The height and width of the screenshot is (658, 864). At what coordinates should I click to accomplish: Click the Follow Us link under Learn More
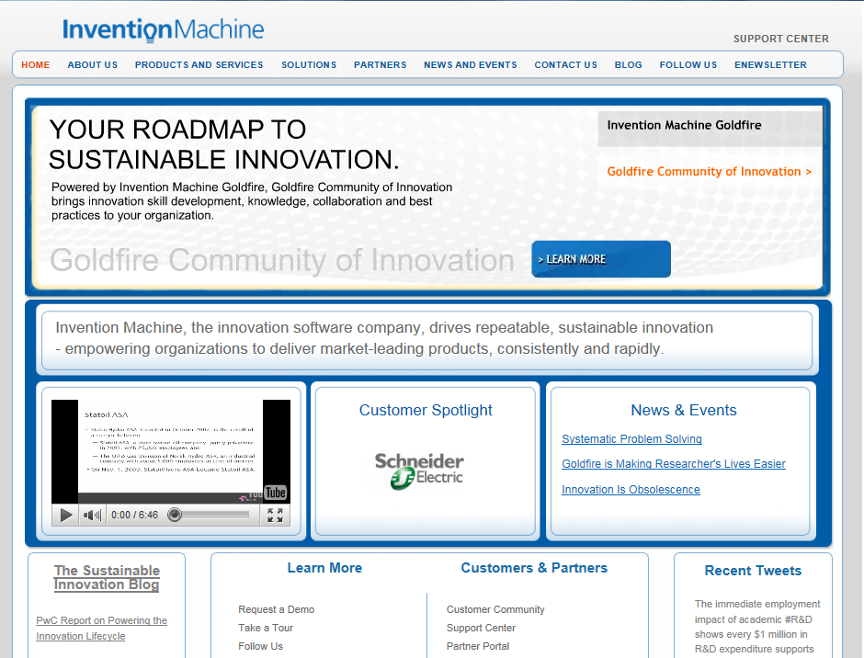point(260,646)
